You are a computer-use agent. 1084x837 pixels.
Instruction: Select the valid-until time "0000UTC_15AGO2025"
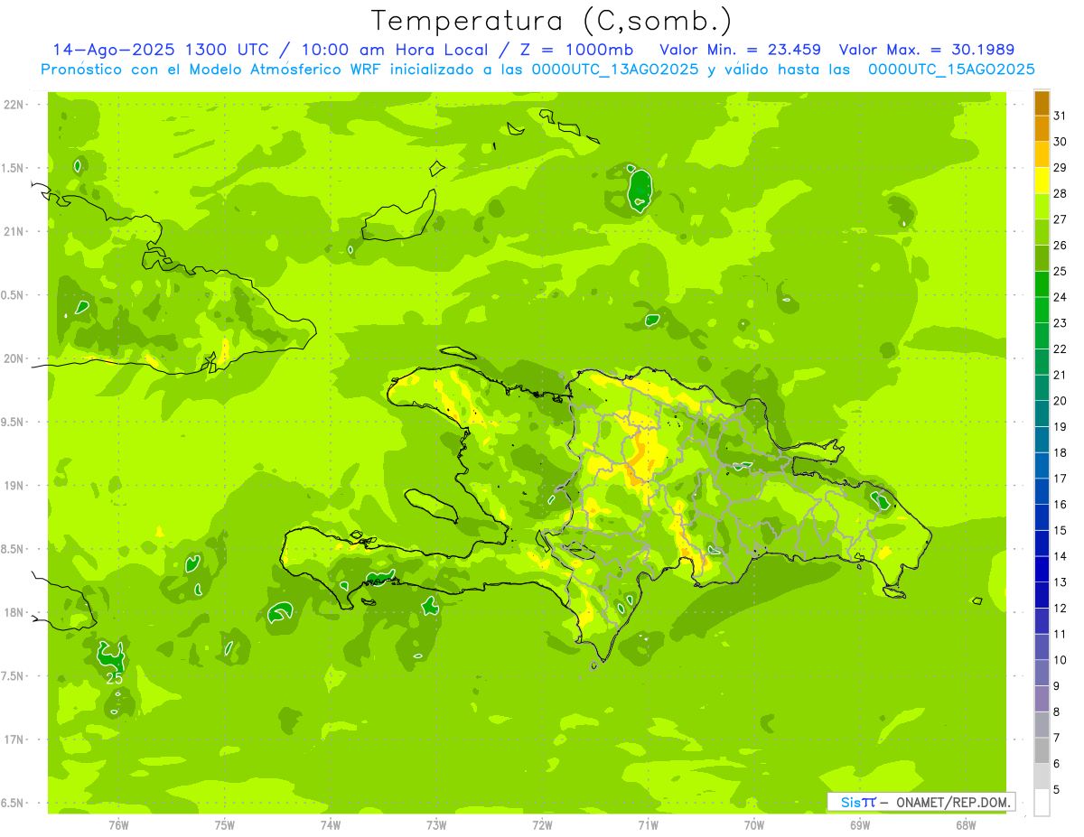coord(951,70)
